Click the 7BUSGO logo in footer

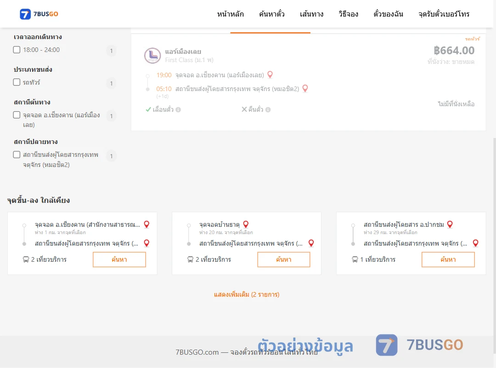click(419, 345)
